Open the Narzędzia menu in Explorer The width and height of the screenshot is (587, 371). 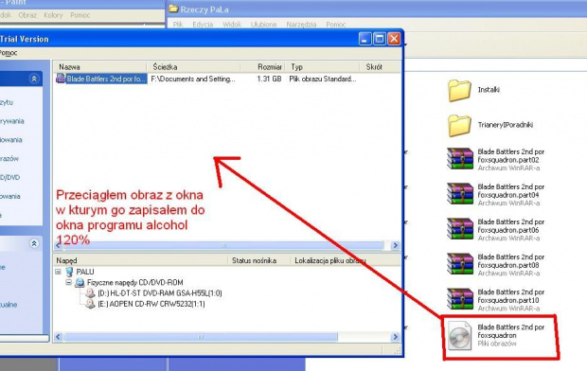[x=301, y=25]
